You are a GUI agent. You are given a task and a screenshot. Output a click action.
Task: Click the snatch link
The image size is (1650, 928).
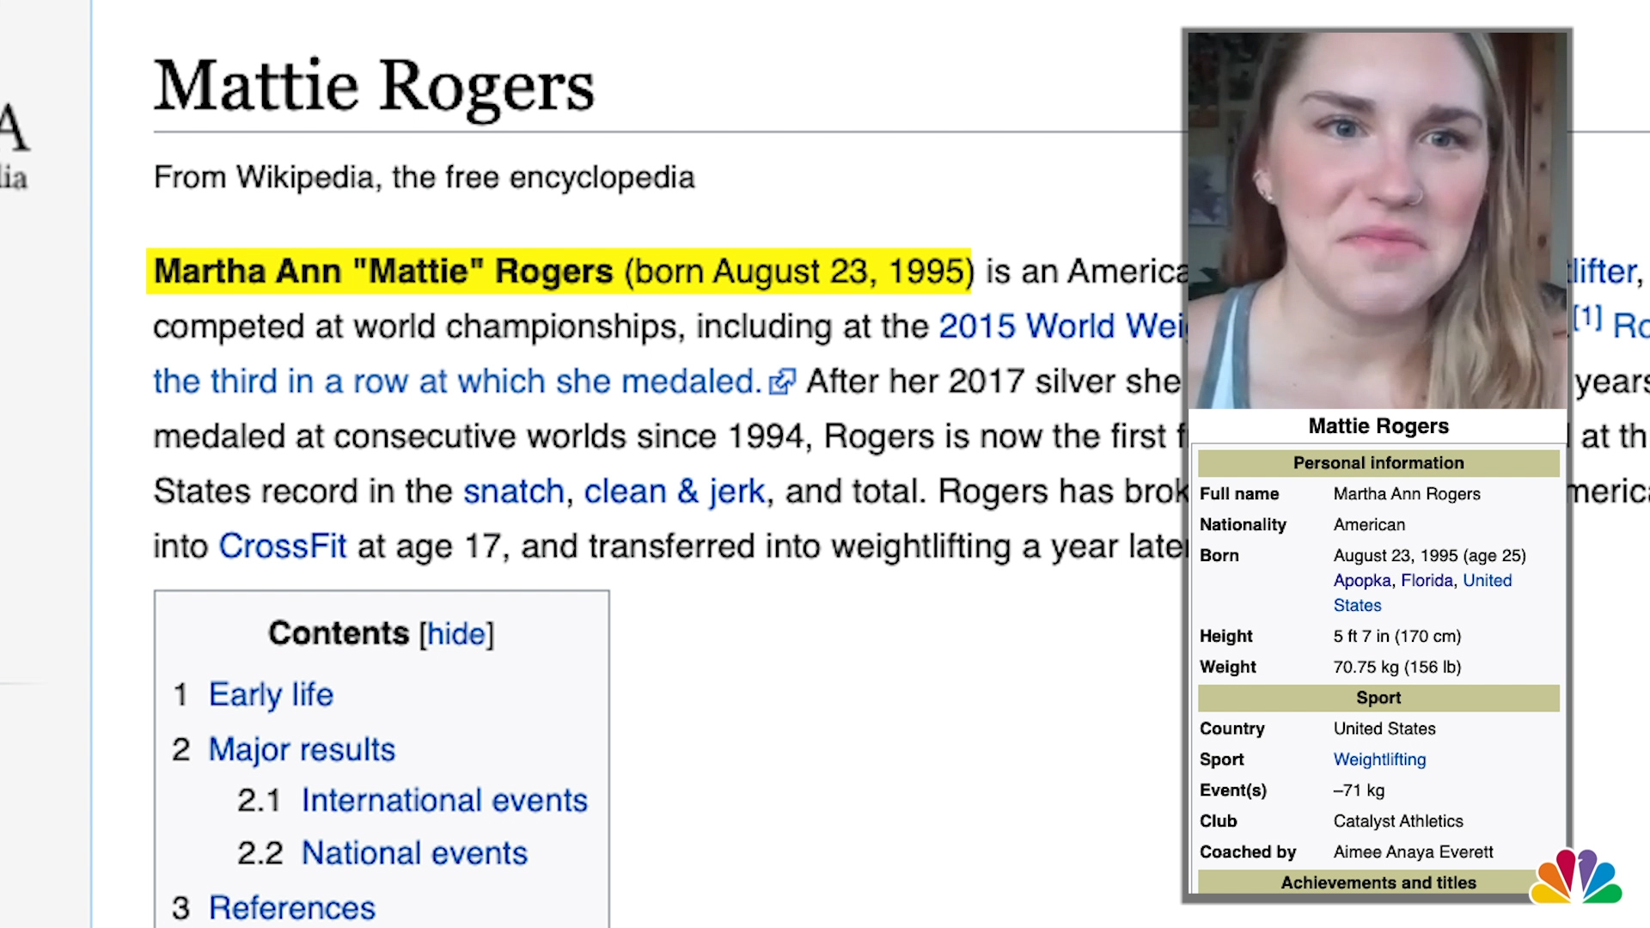[513, 491]
